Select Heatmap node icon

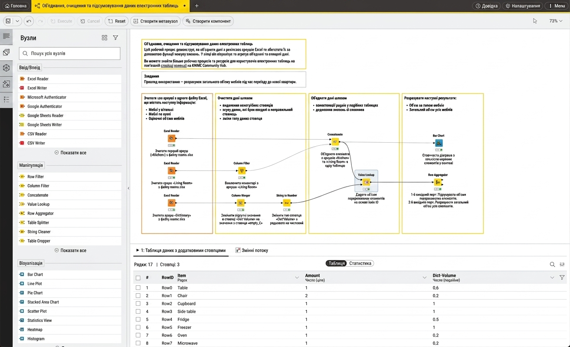coord(23,330)
